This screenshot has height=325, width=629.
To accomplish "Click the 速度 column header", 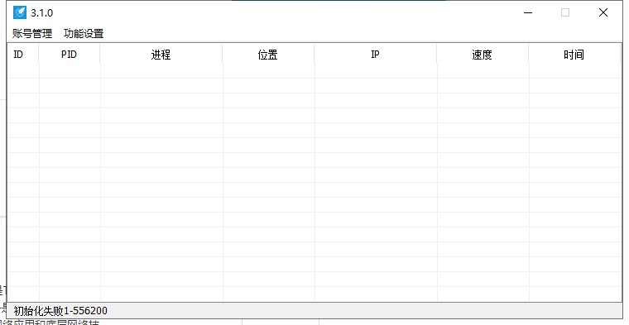I will click(x=483, y=54).
